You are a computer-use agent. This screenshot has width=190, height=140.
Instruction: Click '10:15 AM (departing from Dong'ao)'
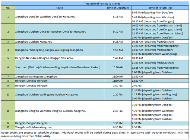pyautogui.click(x=153, y=21)
